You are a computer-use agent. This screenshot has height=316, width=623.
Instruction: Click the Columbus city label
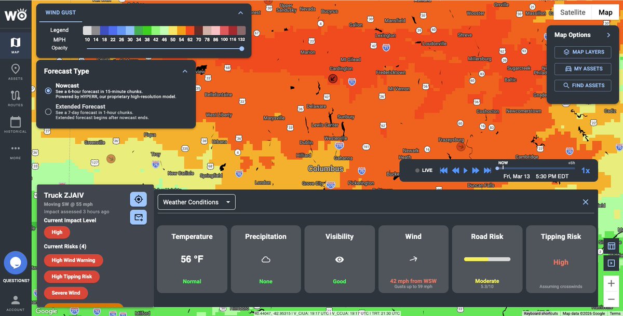(x=326, y=169)
